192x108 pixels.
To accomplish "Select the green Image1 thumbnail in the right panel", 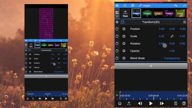I will (147, 13).
